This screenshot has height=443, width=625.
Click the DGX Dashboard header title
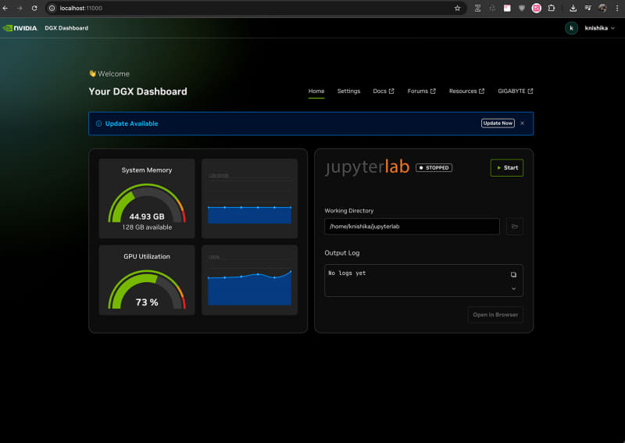(x=66, y=28)
